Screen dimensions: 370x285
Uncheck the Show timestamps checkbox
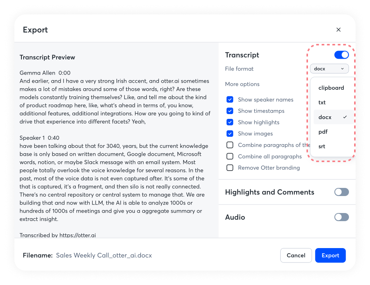click(x=230, y=111)
